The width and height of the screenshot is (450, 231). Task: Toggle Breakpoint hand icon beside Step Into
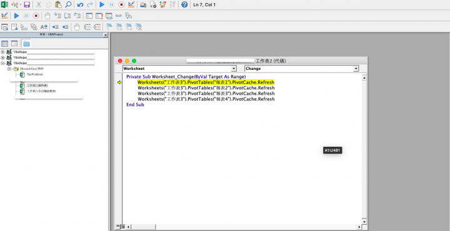pyautogui.click(x=47, y=16)
